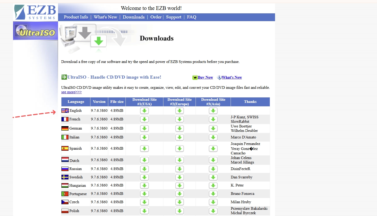Screen dimensions: 377x216
Task: Open the Support page
Action: [x=174, y=17]
